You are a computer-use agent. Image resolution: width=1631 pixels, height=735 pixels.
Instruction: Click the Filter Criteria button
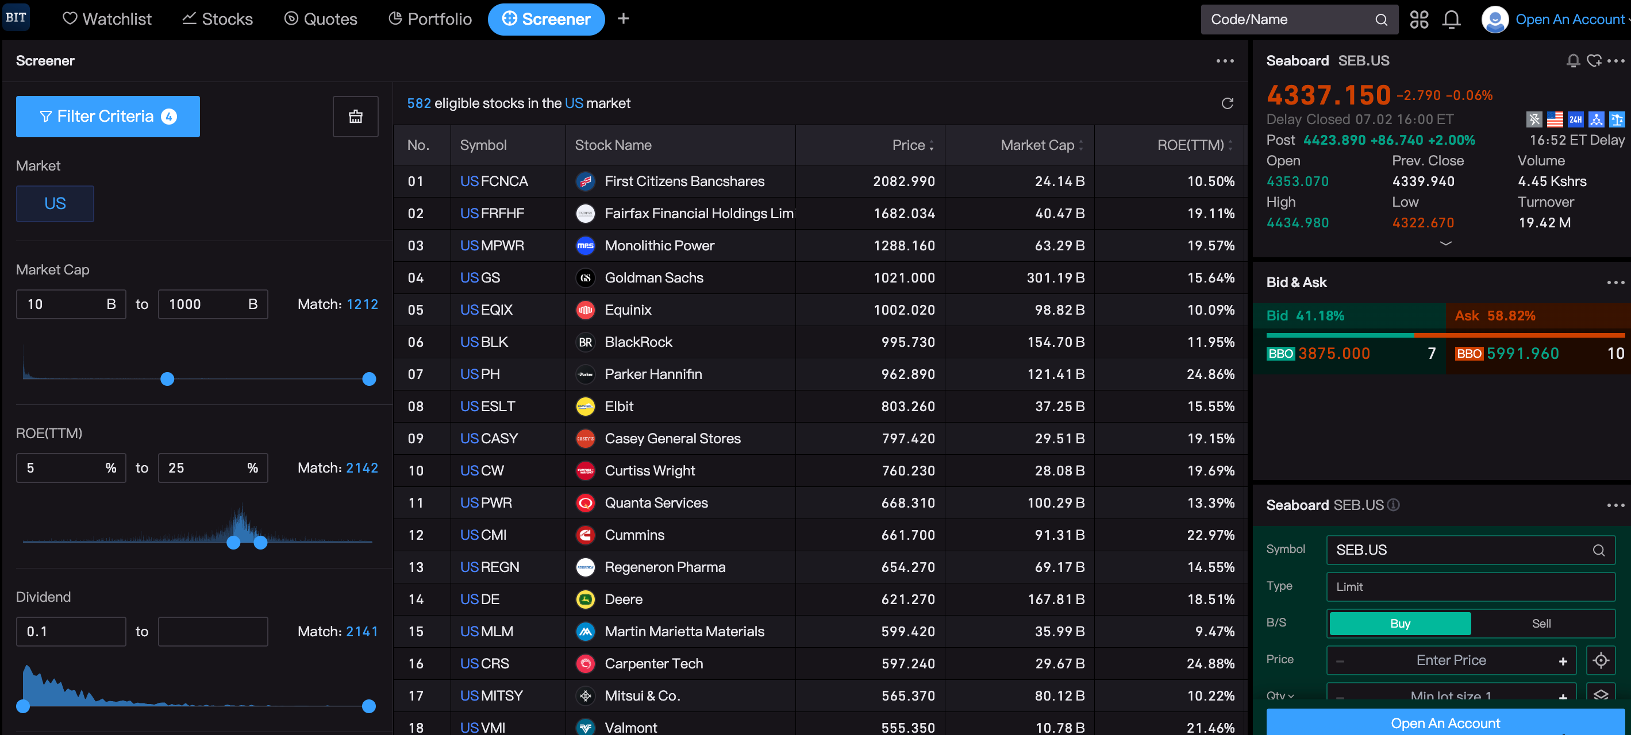[x=107, y=117]
